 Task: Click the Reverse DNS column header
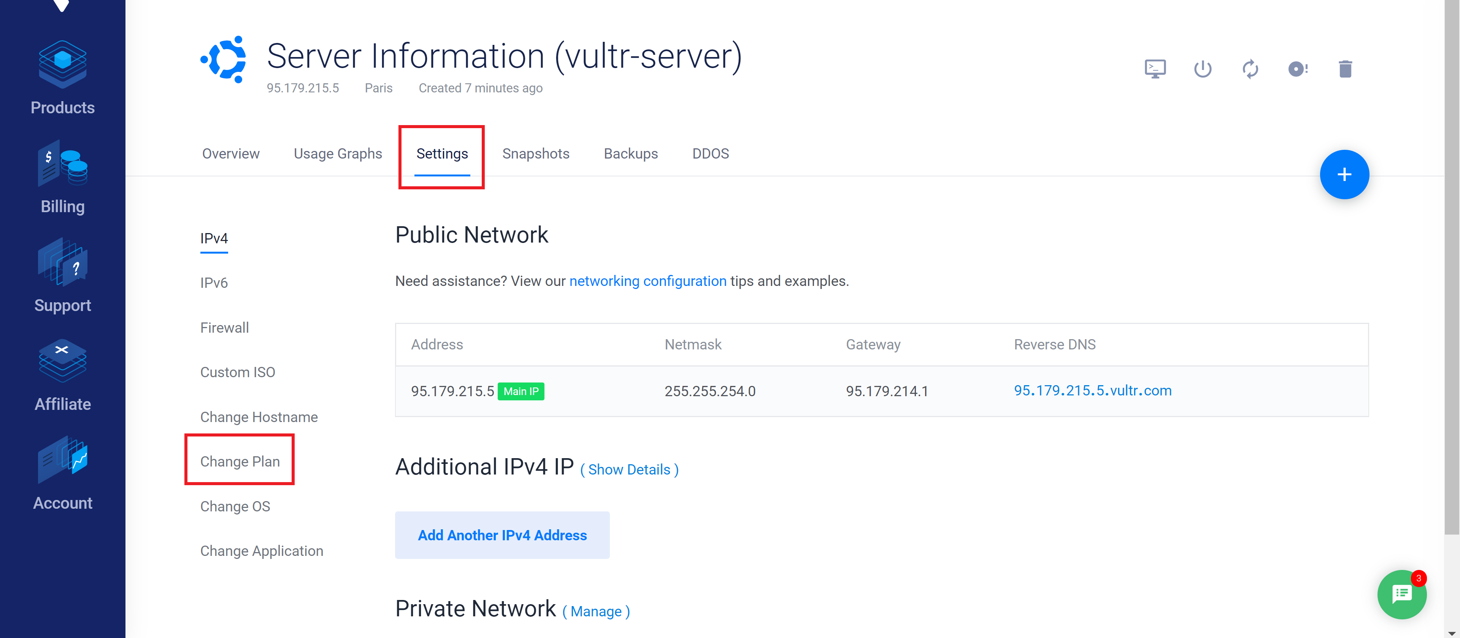coord(1055,344)
